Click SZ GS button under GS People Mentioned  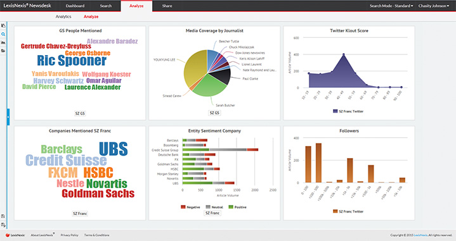tap(80, 113)
